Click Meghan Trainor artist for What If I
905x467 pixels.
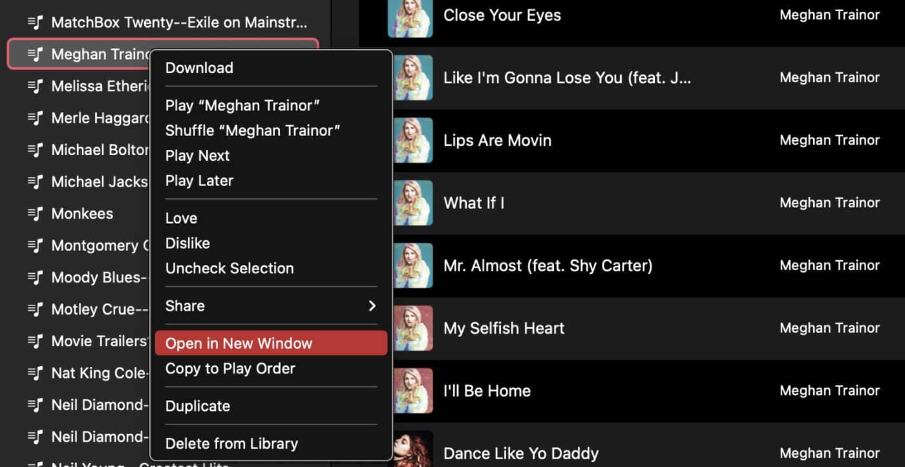[x=829, y=202]
